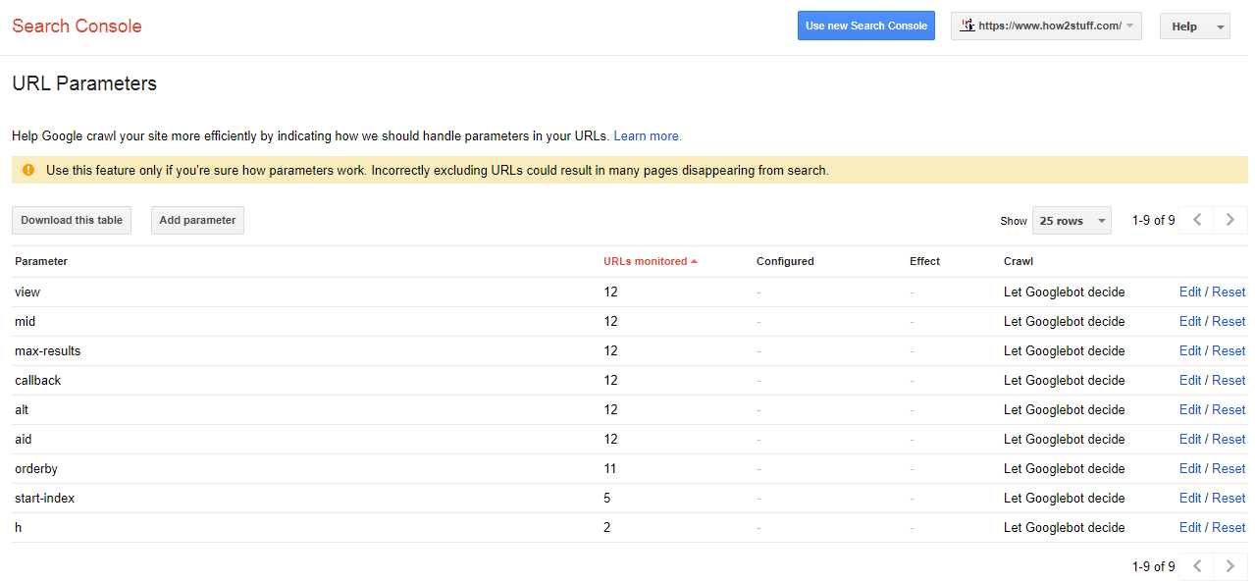1255x584 pixels.
Task: Click the top next-page arrow icon
Action: pos(1230,220)
